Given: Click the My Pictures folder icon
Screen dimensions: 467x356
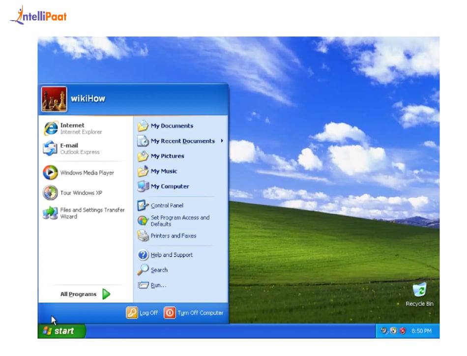Looking at the screenshot, I should coord(143,156).
